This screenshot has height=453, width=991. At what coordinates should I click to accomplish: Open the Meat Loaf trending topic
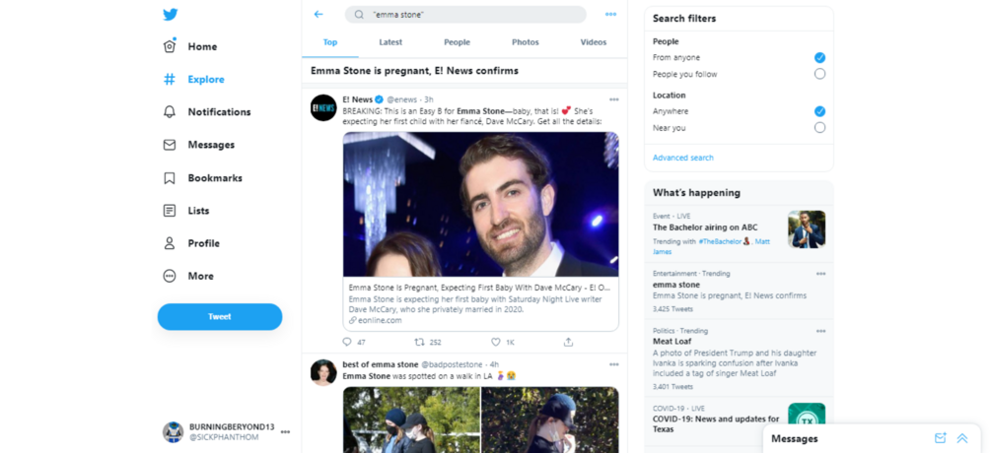pyautogui.click(x=672, y=342)
